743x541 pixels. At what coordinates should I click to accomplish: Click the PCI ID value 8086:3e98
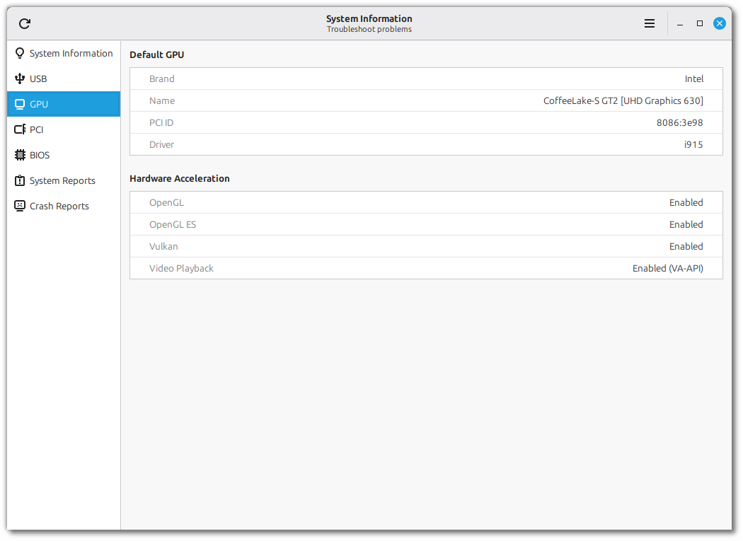point(679,122)
